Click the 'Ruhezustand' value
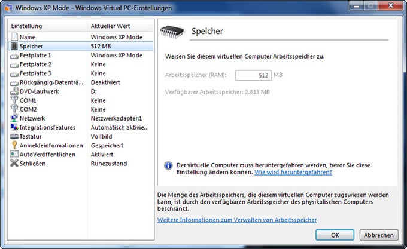 pyautogui.click(x=109, y=164)
